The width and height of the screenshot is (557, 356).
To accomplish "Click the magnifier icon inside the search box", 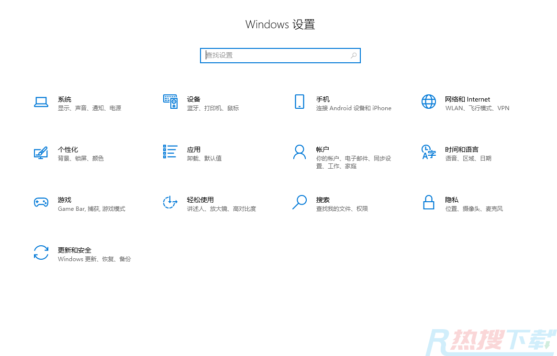I will [354, 56].
